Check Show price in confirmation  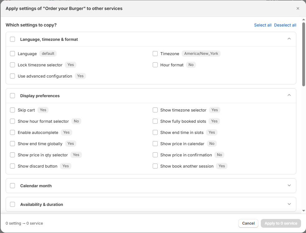coord(155,155)
